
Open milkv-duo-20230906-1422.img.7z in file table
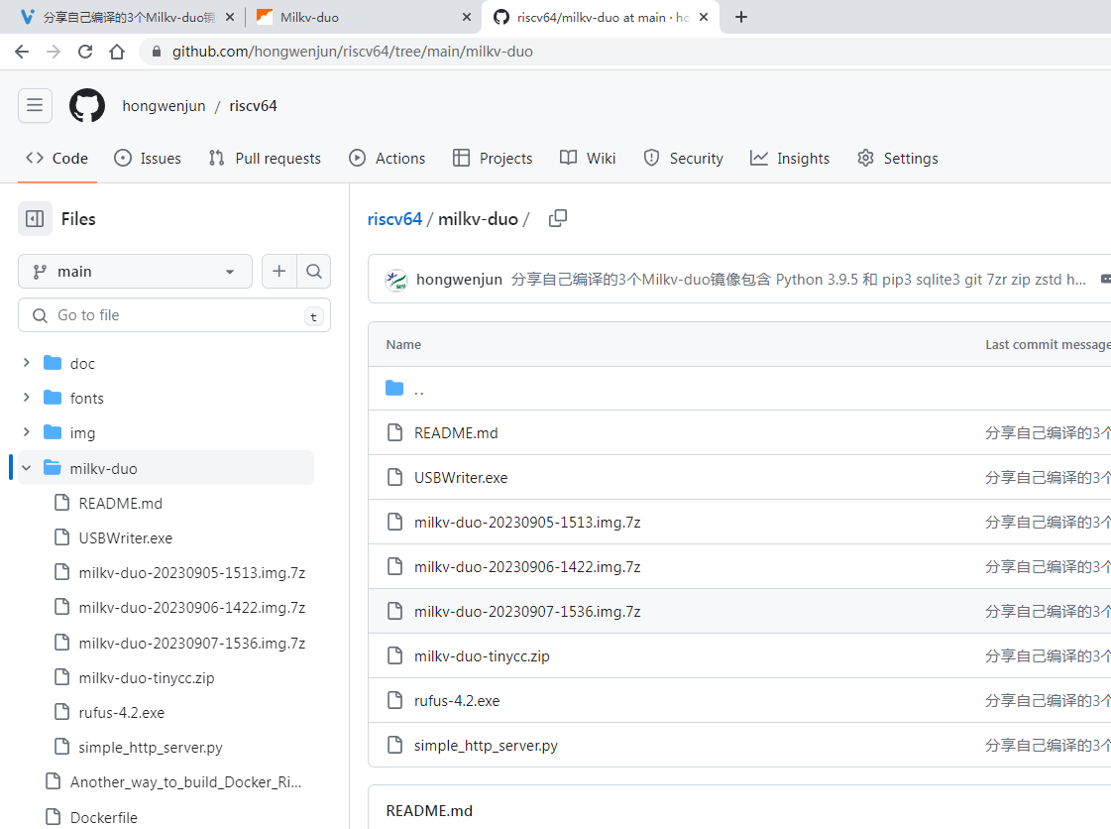(x=527, y=566)
